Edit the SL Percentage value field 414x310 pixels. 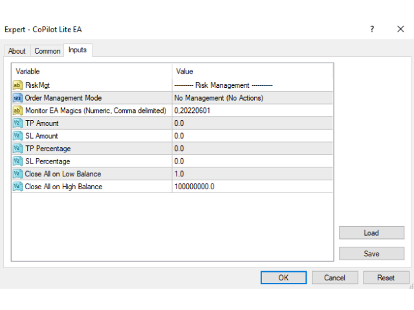pos(253,161)
